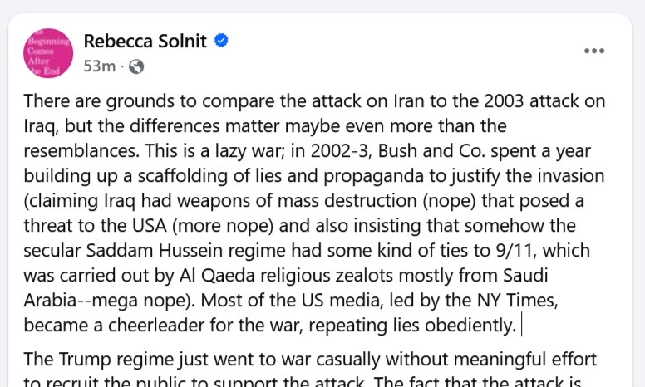
Task: Click the paragraph starting "The Trump regime"
Action: coord(310,360)
